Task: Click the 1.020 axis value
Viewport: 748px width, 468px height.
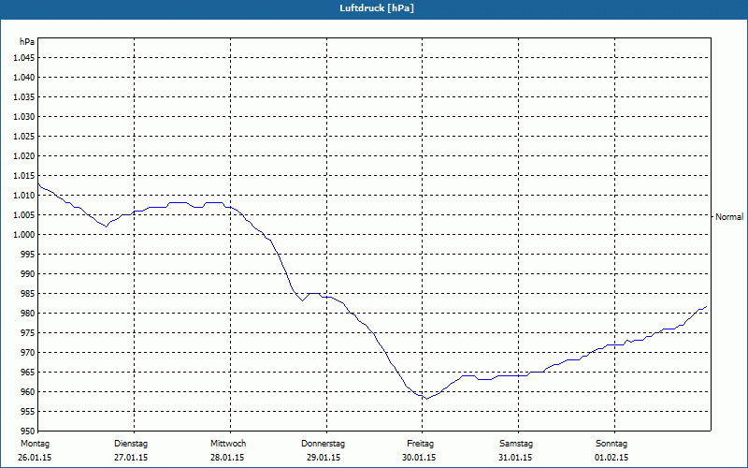Action: (x=23, y=155)
